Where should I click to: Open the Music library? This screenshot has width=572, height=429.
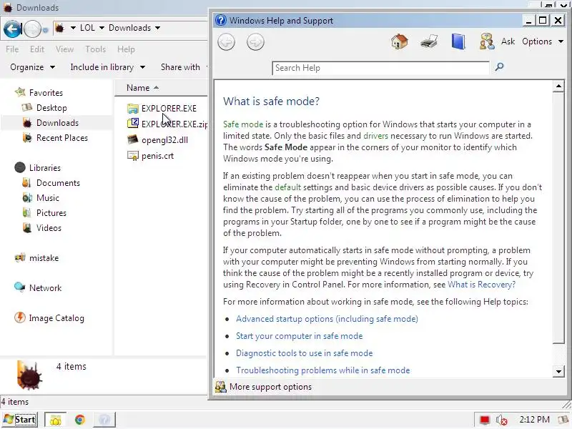48,198
